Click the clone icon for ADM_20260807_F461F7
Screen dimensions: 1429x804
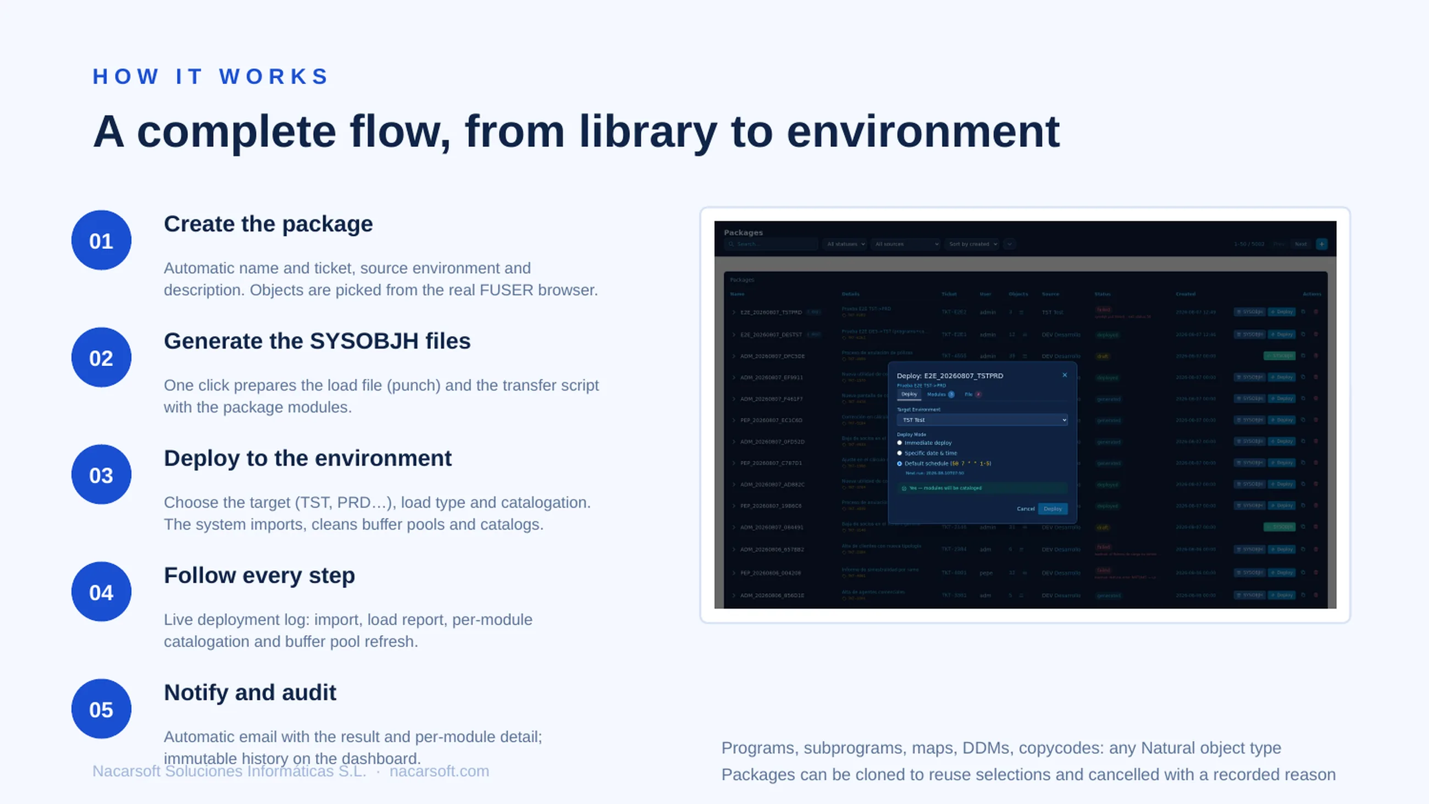(1303, 398)
